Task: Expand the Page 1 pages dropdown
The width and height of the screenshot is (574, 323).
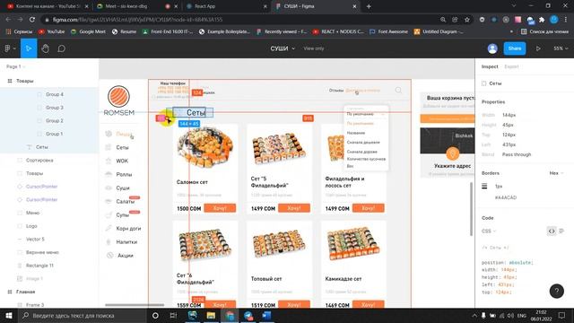Action: 16,66
